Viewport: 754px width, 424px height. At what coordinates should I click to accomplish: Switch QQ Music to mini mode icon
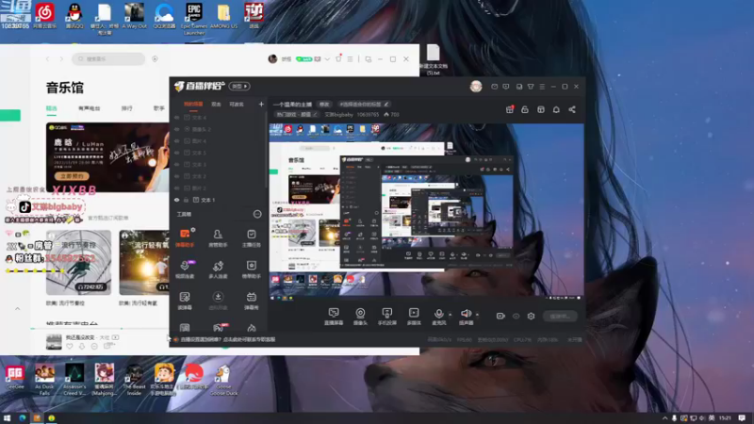coord(369,59)
